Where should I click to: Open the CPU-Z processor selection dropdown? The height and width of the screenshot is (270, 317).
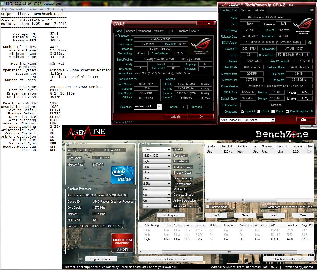click(148, 107)
